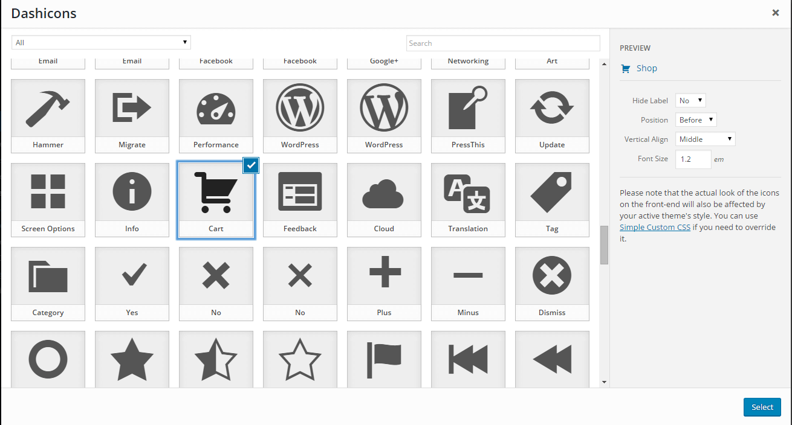Click the Font Size input box
The height and width of the screenshot is (425, 792).
(x=693, y=159)
